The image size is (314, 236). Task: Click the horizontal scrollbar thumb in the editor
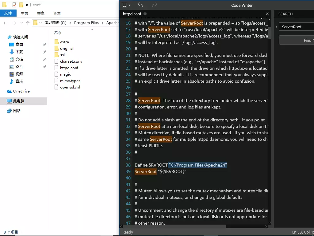click(x=174, y=226)
